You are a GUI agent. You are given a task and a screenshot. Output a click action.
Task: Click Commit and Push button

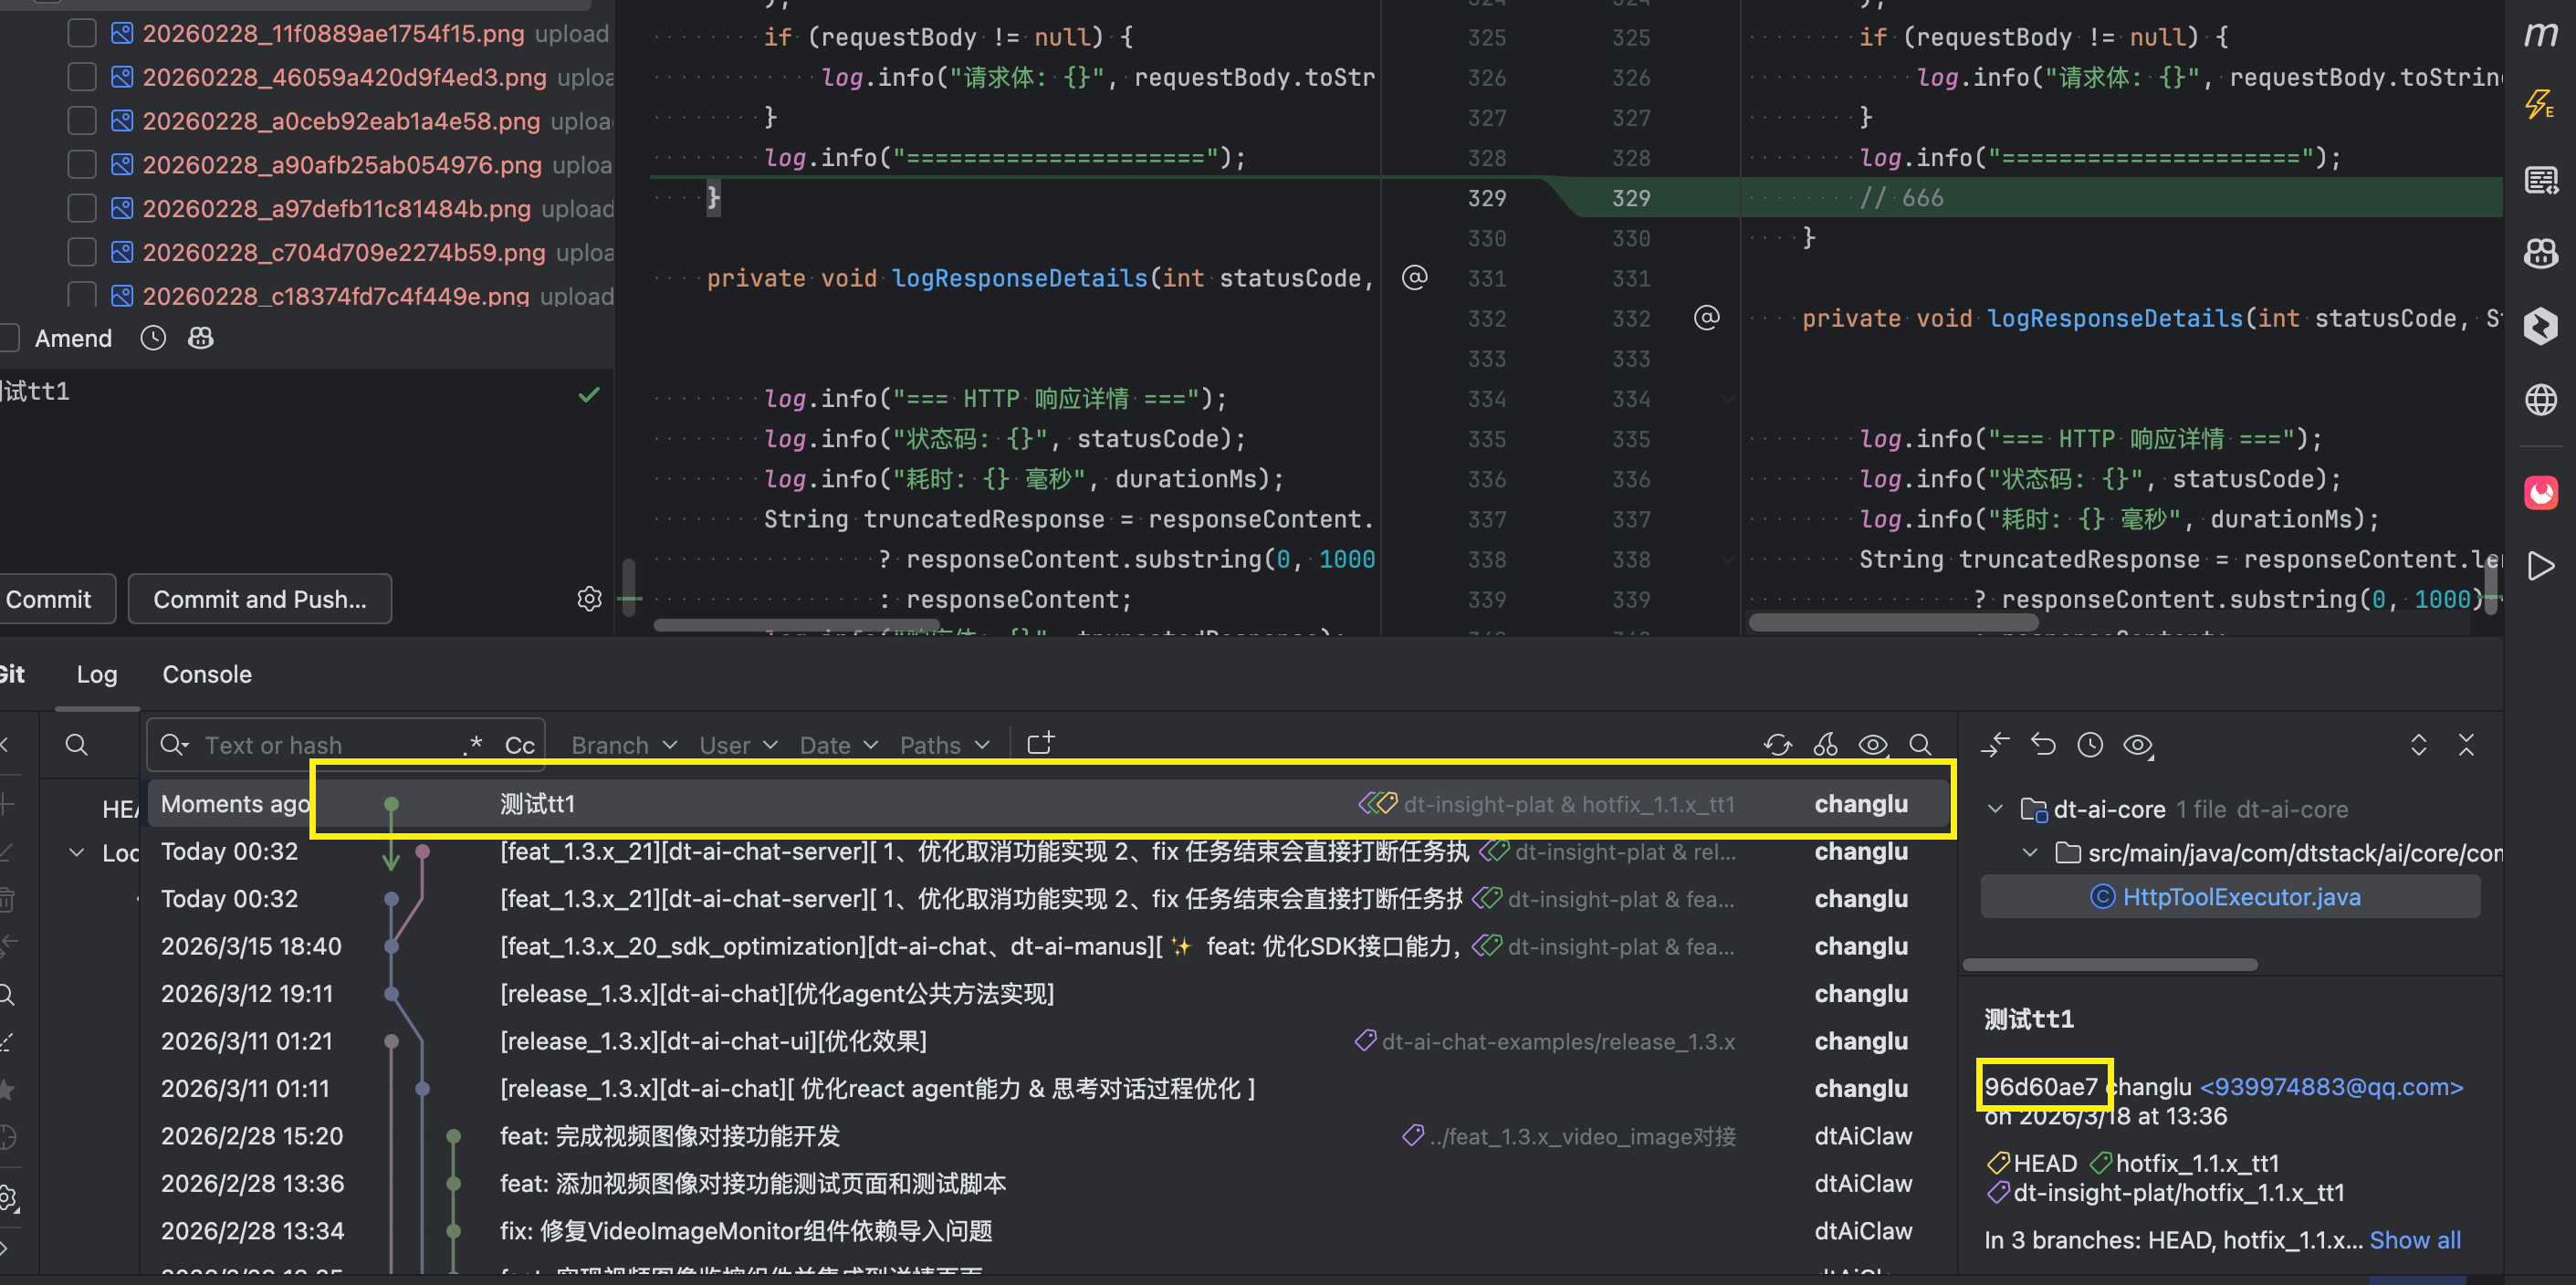point(260,599)
